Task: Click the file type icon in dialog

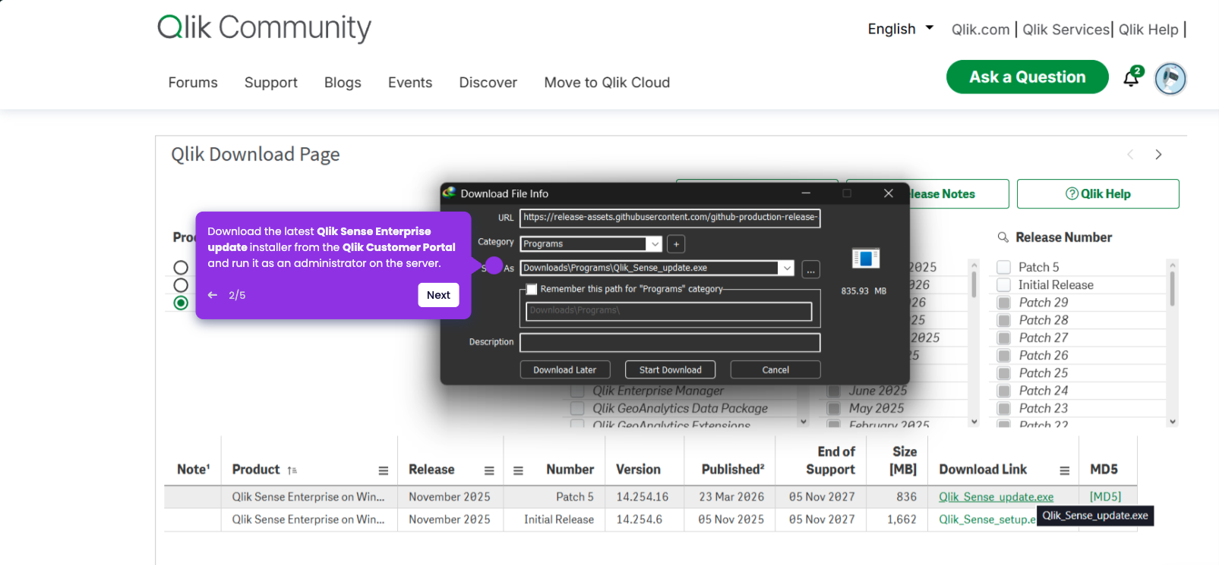Action: click(x=866, y=259)
